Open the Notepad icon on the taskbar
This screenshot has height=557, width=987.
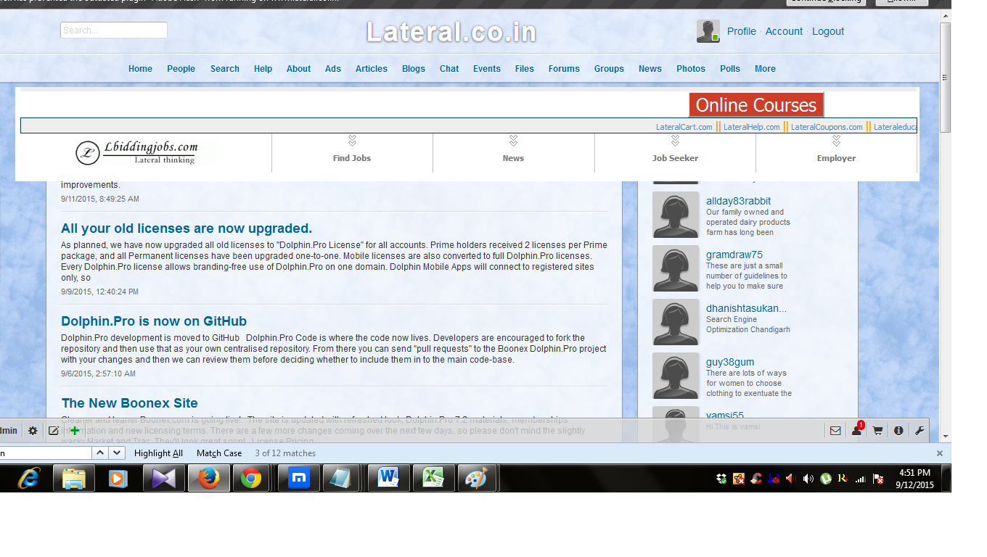click(x=340, y=479)
